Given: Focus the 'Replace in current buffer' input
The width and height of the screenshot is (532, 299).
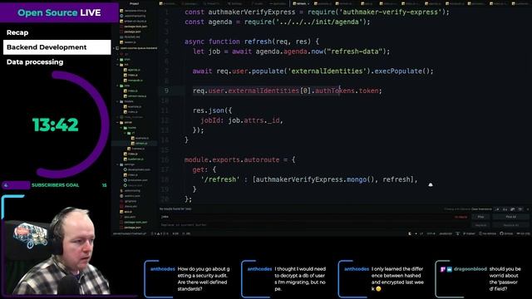Looking at the screenshot, I should (x=314, y=225).
